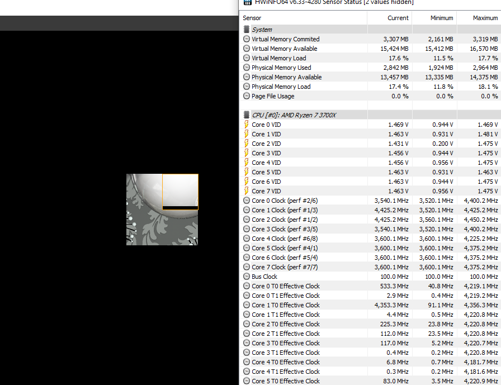Select the Core 4 T1 Effective Clock row
The width and height of the screenshot is (501, 385).
coord(370,372)
